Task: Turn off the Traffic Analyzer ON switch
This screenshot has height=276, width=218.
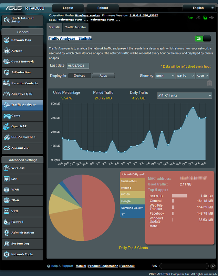Action: (203, 39)
